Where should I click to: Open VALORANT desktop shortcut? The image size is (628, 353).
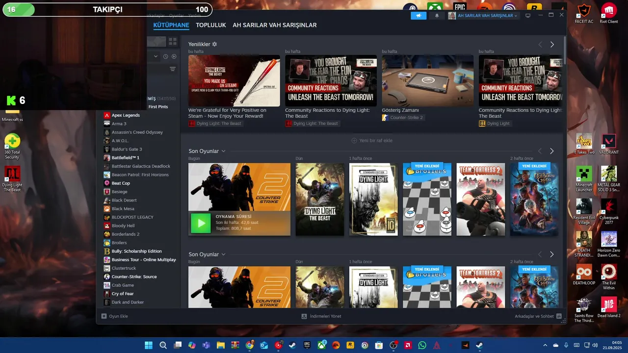[x=609, y=144]
